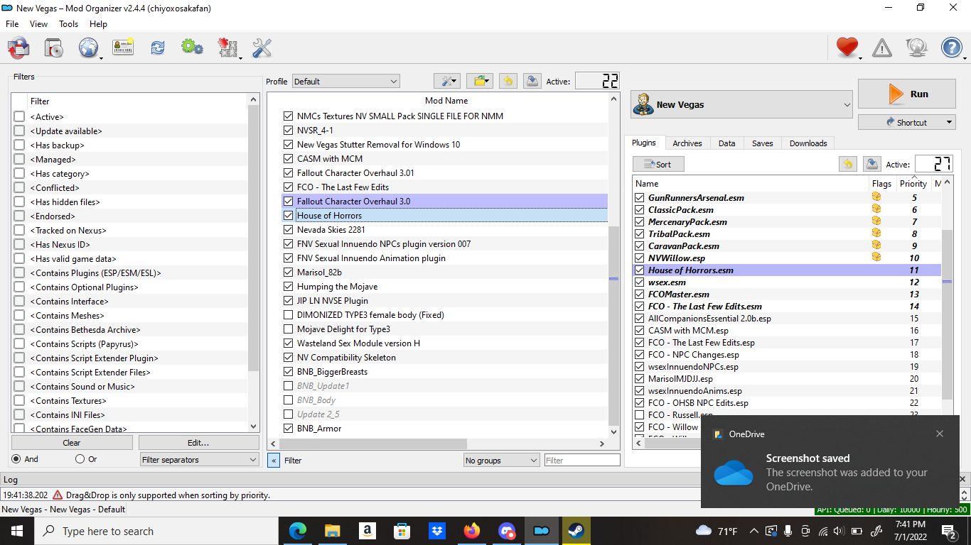Open the Tools wrench and screwdriver icon
This screenshot has width=971, height=545.
point(262,48)
